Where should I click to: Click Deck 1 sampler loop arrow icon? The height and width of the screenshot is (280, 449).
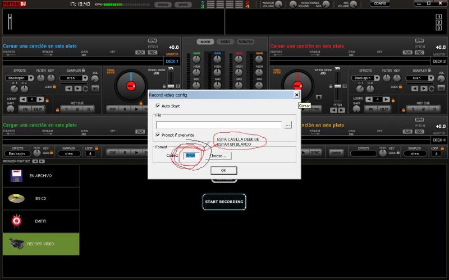(85, 89)
